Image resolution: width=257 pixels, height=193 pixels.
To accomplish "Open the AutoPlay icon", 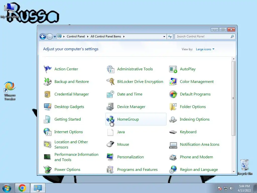I will pos(173,69).
